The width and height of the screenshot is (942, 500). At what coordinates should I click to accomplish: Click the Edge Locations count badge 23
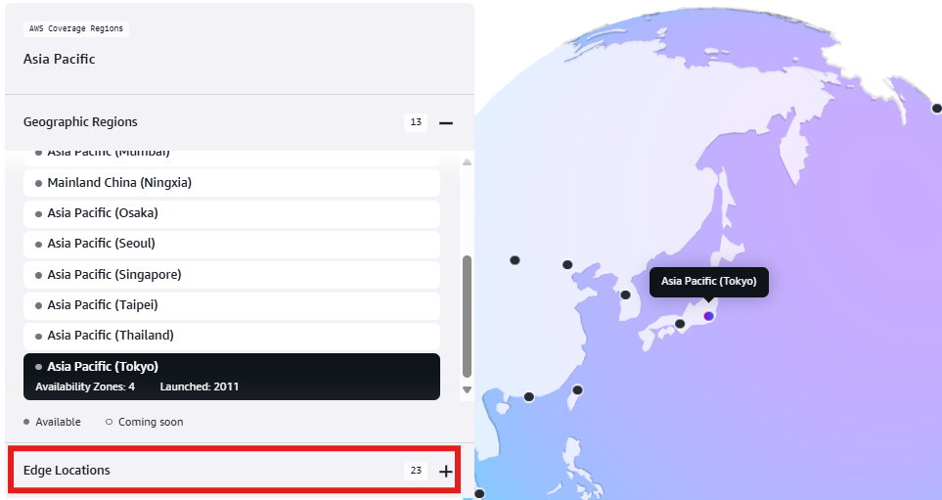[x=416, y=471]
